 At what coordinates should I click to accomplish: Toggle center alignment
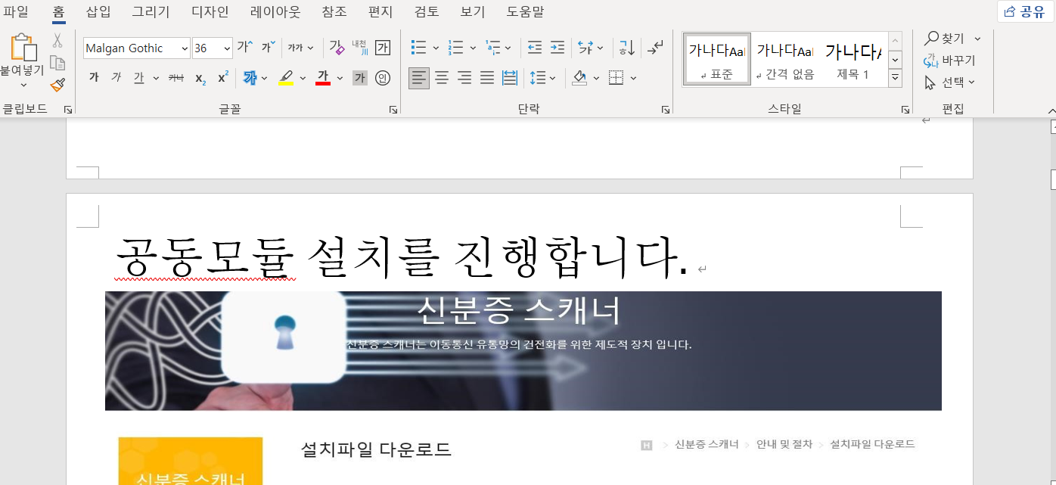point(442,78)
